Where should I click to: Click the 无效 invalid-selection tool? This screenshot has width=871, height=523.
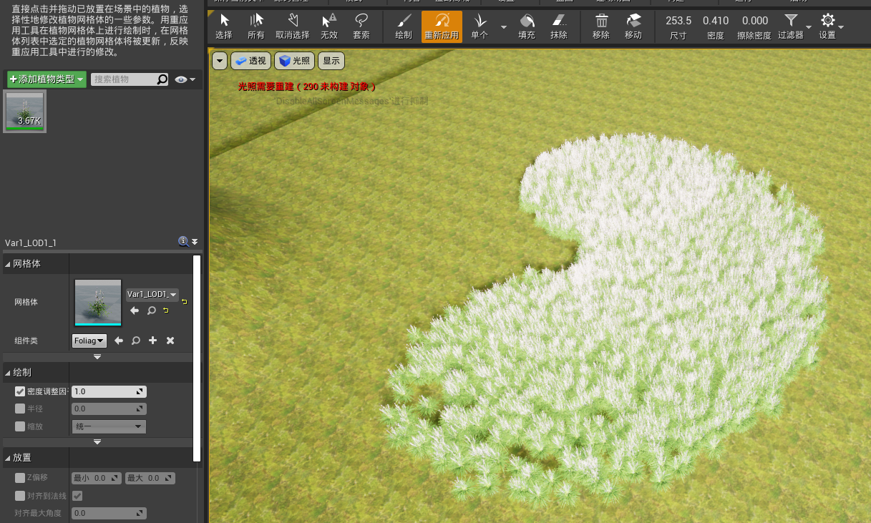(329, 26)
